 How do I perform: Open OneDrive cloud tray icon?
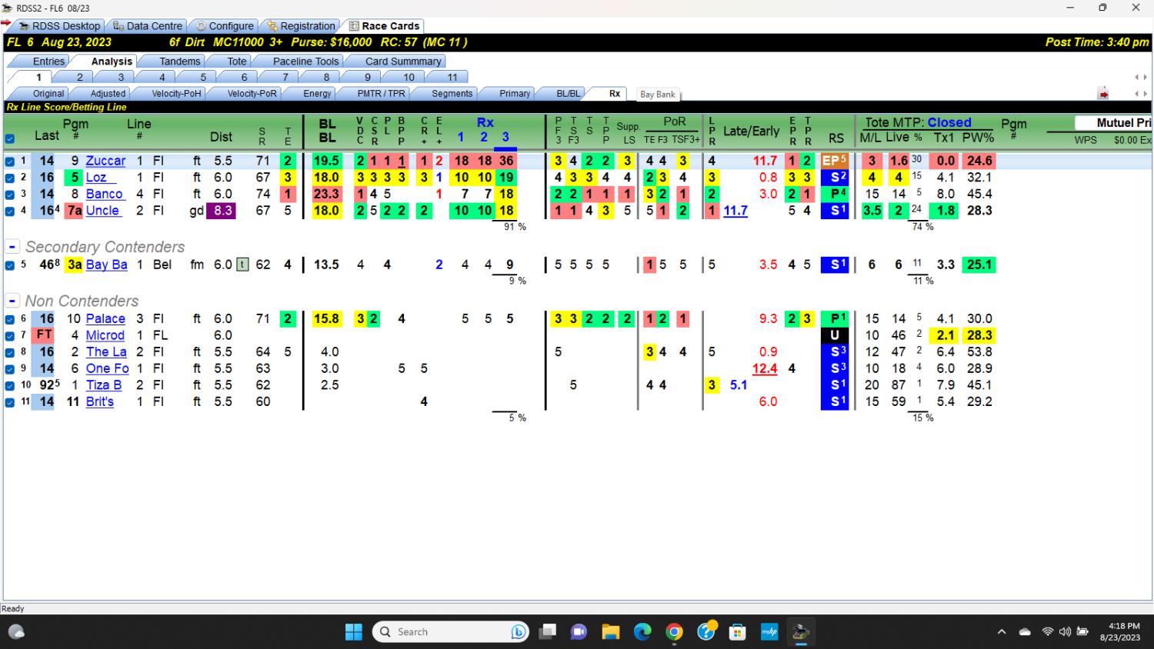[1025, 632]
